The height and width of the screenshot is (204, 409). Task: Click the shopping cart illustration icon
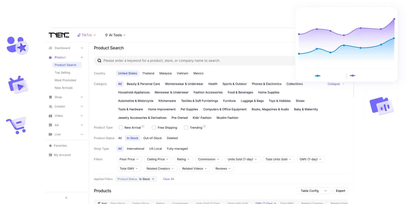pyautogui.click(x=16, y=125)
